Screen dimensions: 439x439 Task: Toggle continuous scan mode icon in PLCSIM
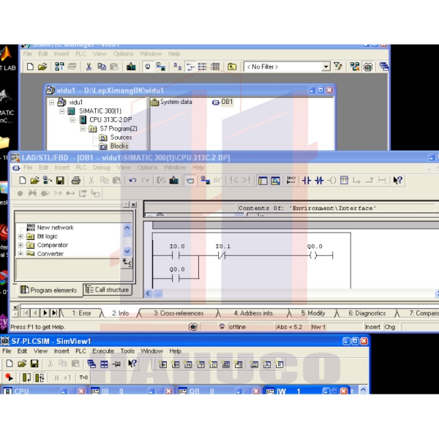(x=40, y=378)
